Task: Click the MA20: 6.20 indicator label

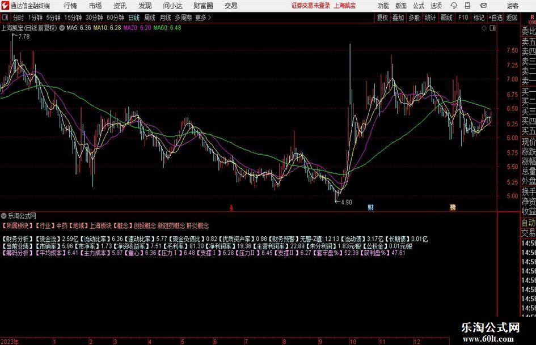Action: click(x=137, y=28)
